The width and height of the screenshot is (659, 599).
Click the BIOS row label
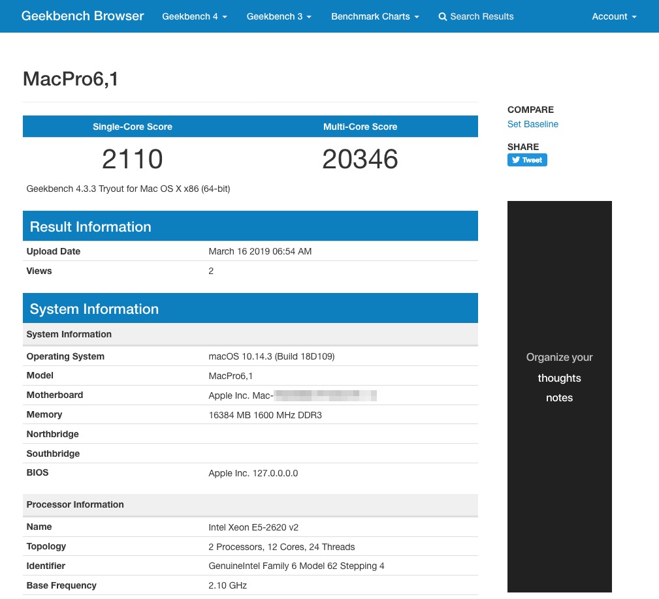pos(37,472)
